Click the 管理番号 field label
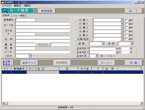The width and height of the screenshot is (145, 110). (8, 20)
